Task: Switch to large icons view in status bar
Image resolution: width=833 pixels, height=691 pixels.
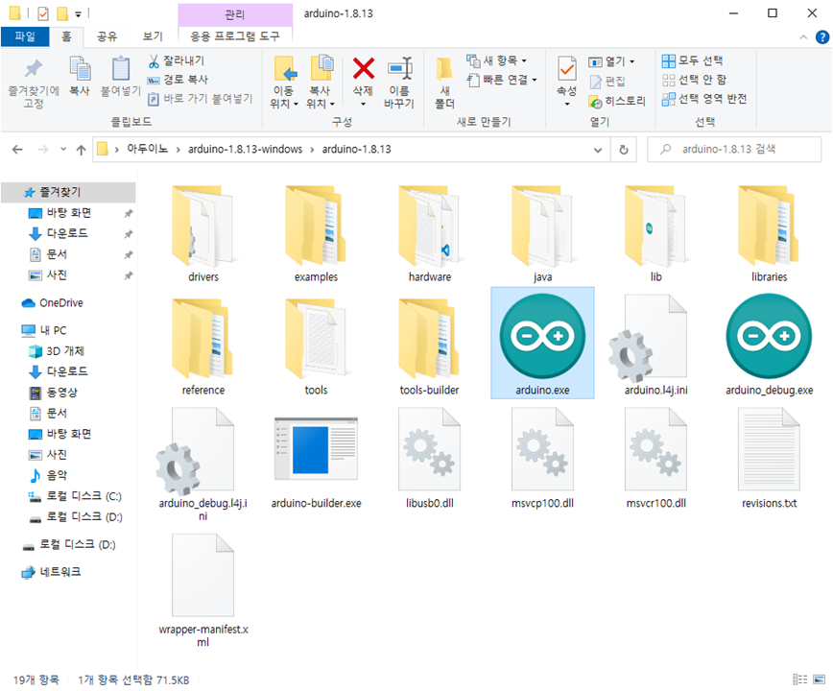Action: pos(820,679)
